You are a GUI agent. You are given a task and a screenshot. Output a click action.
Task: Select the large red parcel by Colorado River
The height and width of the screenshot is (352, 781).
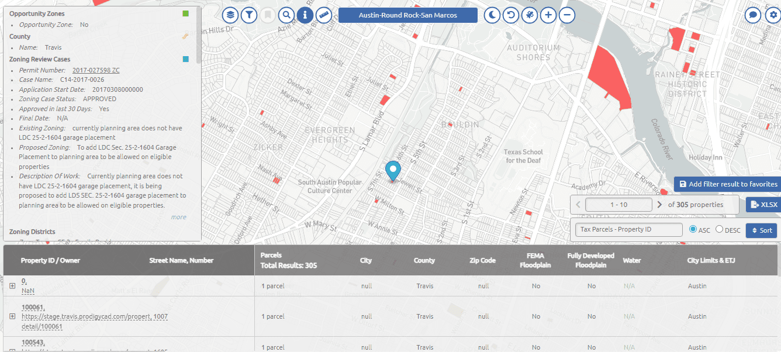click(609, 79)
